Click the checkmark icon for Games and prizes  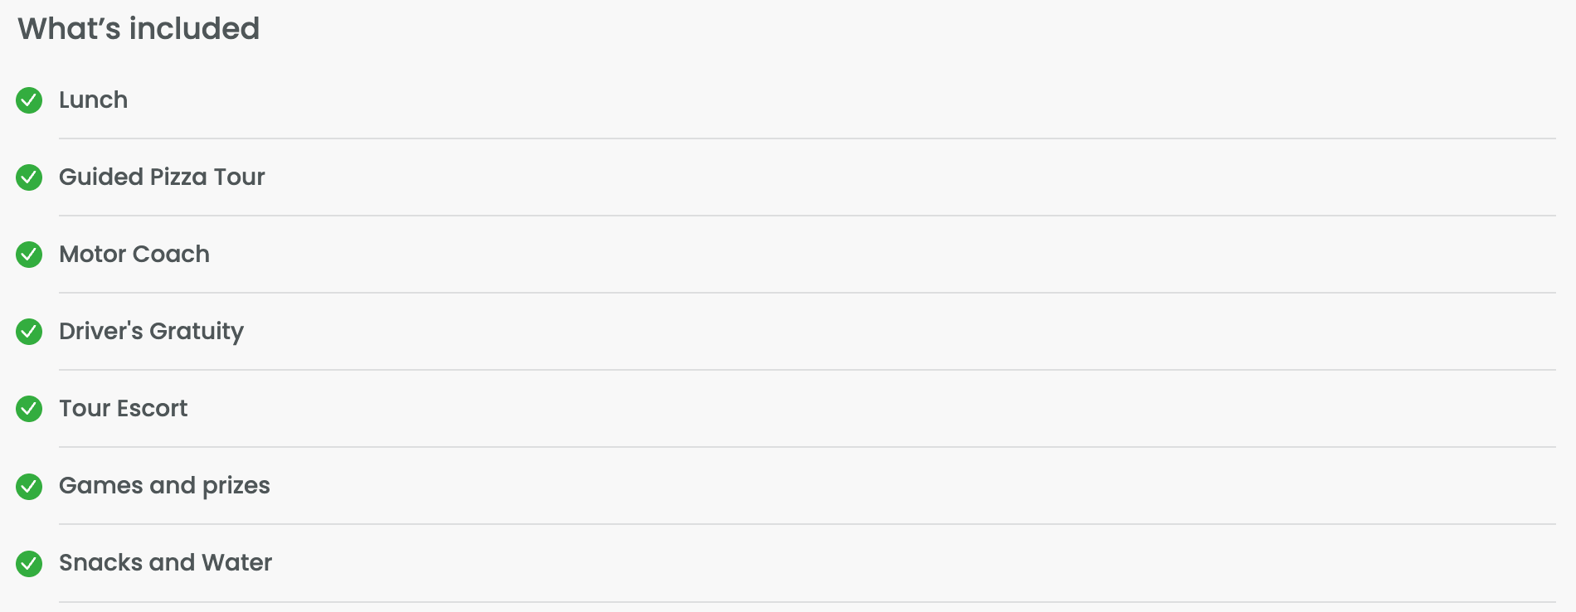click(x=29, y=486)
